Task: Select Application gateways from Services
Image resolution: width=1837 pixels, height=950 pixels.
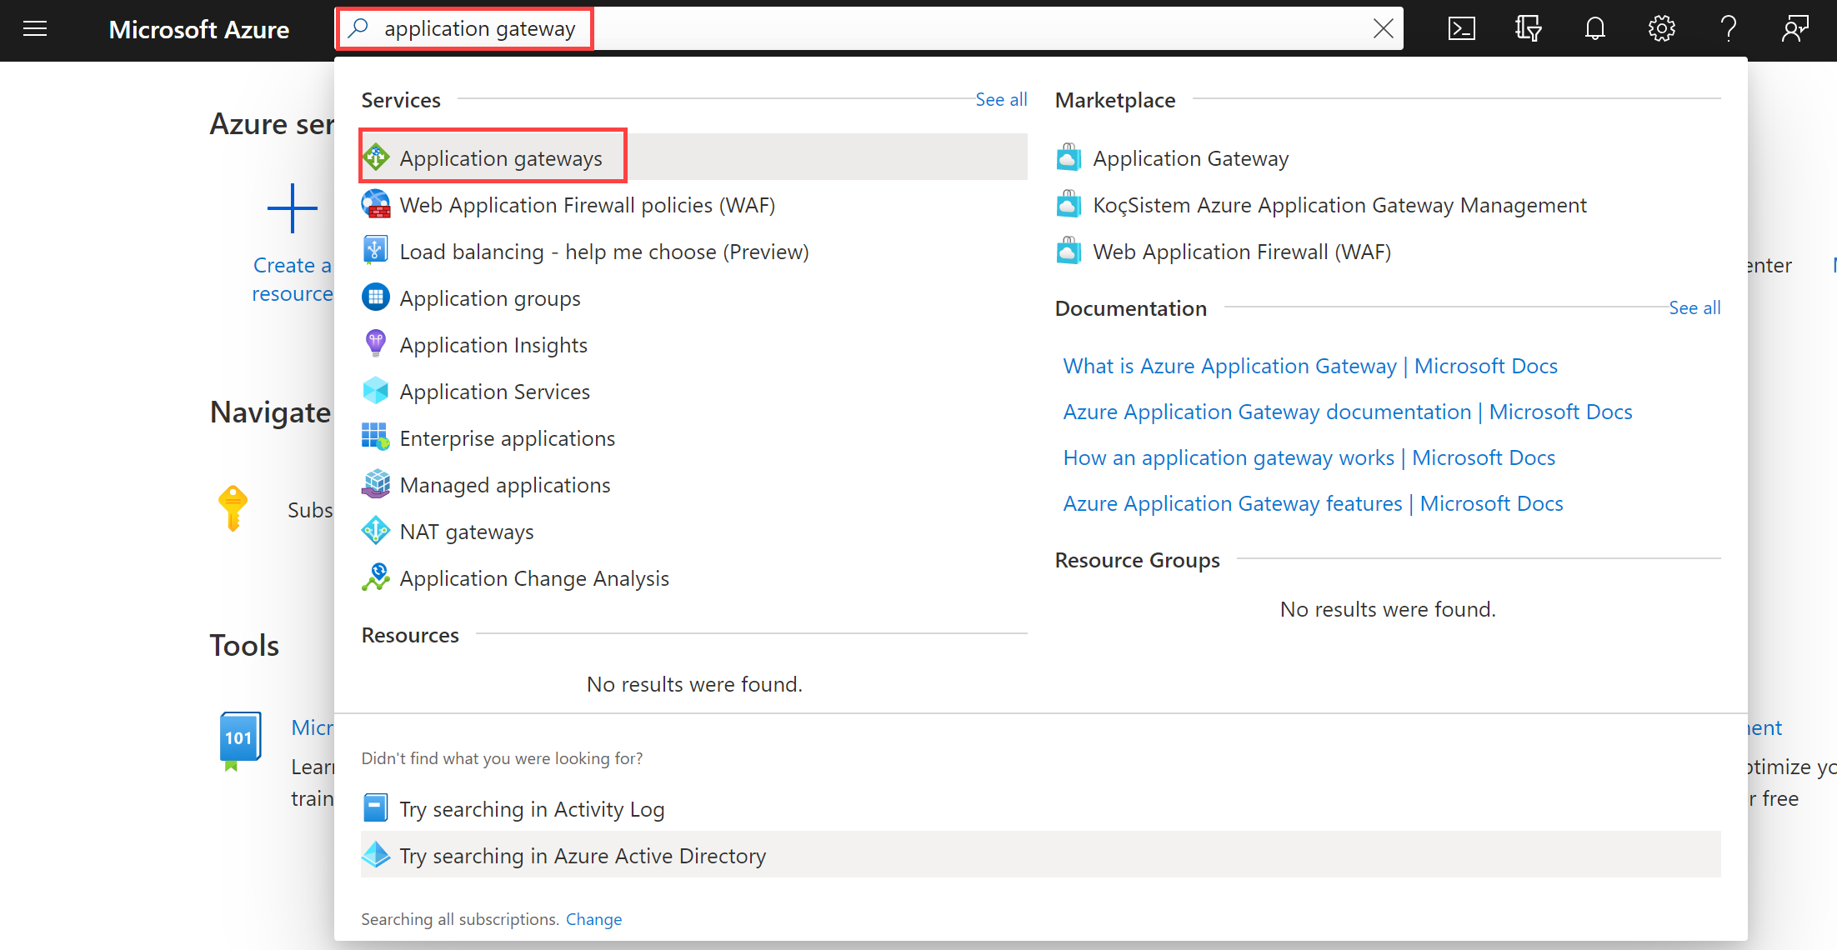Action: coord(501,158)
